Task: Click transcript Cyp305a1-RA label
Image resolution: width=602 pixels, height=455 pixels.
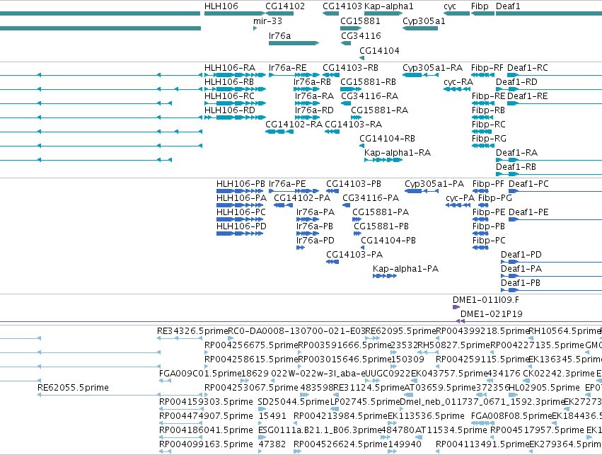Action: tap(432, 68)
